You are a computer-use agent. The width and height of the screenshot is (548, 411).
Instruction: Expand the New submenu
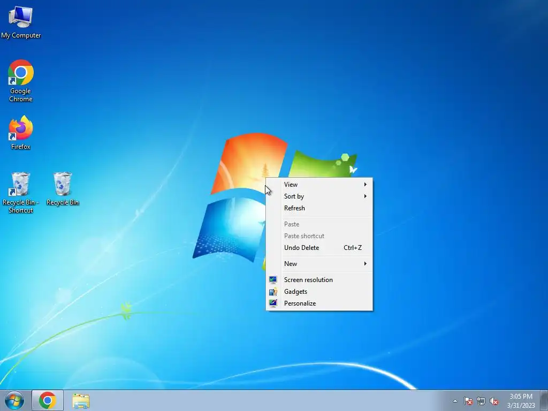click(319, 264)
